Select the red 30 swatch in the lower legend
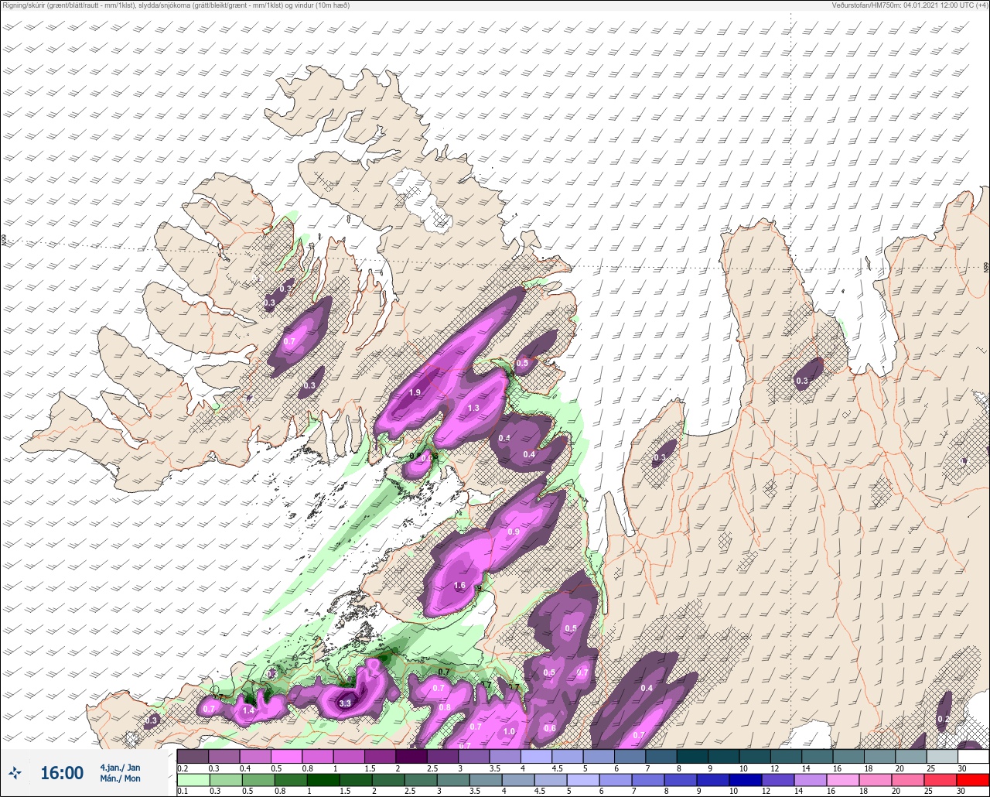The width and height of the screenshot is (990, 797). tap(973, 780)
